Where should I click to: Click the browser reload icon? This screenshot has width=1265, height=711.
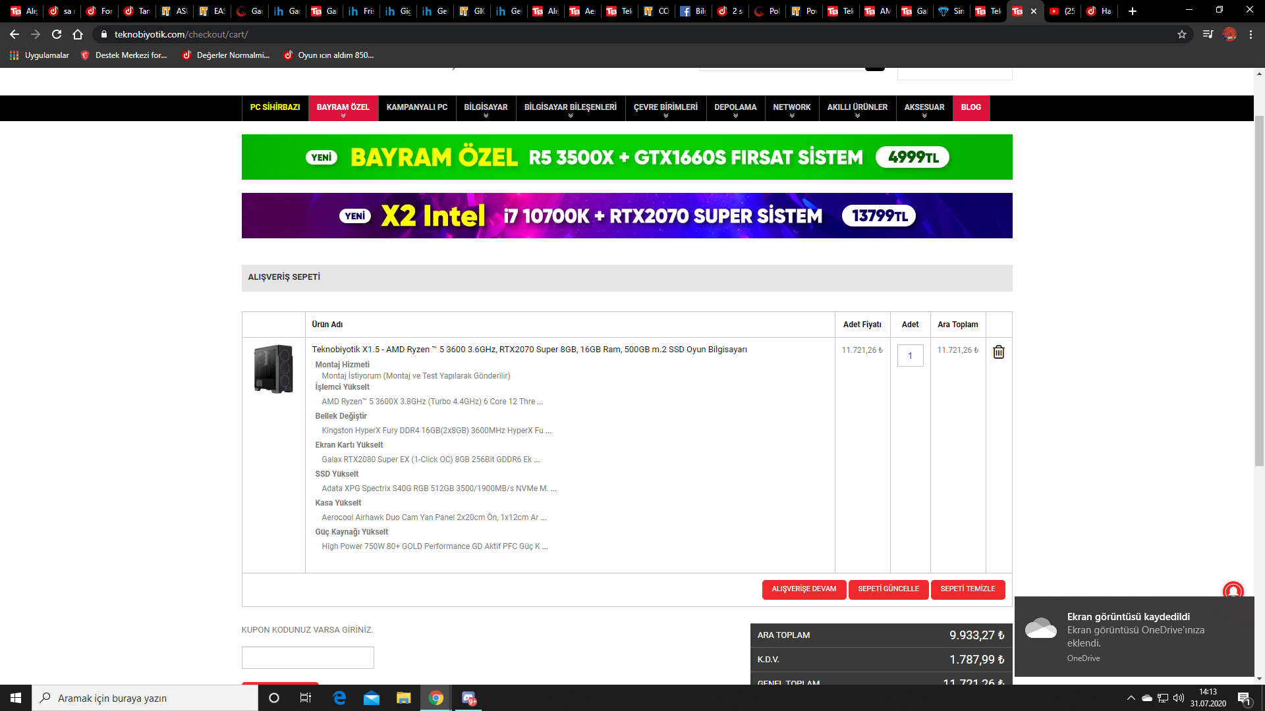coord(57,34)
